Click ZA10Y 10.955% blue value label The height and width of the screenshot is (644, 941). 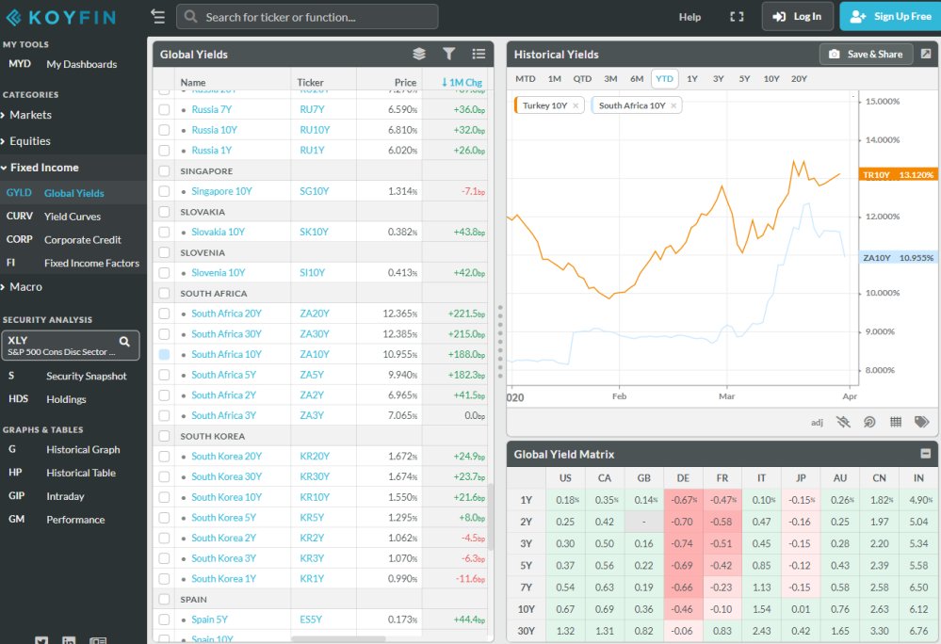(898, 257)
